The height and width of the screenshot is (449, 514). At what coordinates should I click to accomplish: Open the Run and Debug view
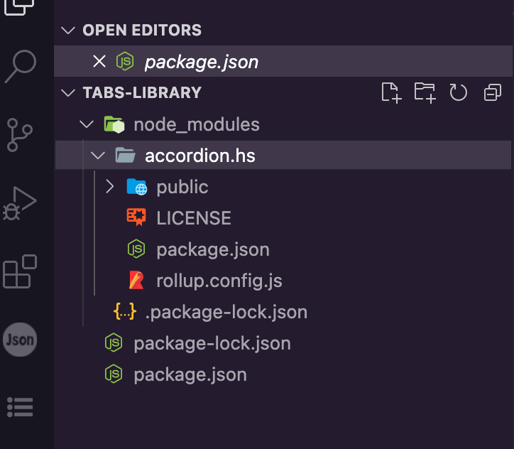point(20,204)
